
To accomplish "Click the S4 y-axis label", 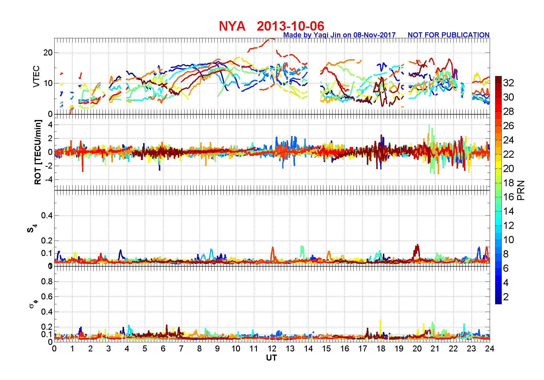I will [32, 229].
